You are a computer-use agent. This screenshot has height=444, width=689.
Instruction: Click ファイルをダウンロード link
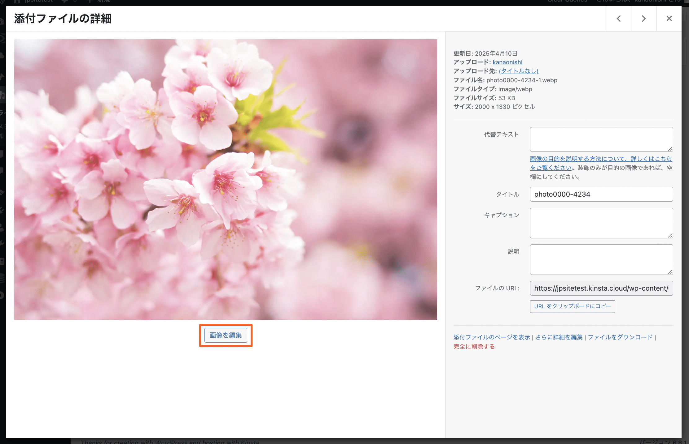pyautogui.click(x=620, y=337)
